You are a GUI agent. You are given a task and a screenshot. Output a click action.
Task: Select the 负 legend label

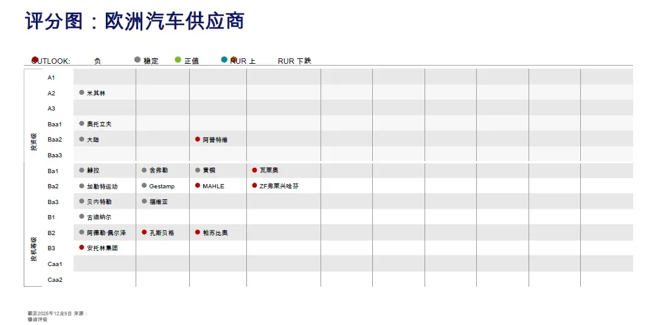(x=97, y=61)
